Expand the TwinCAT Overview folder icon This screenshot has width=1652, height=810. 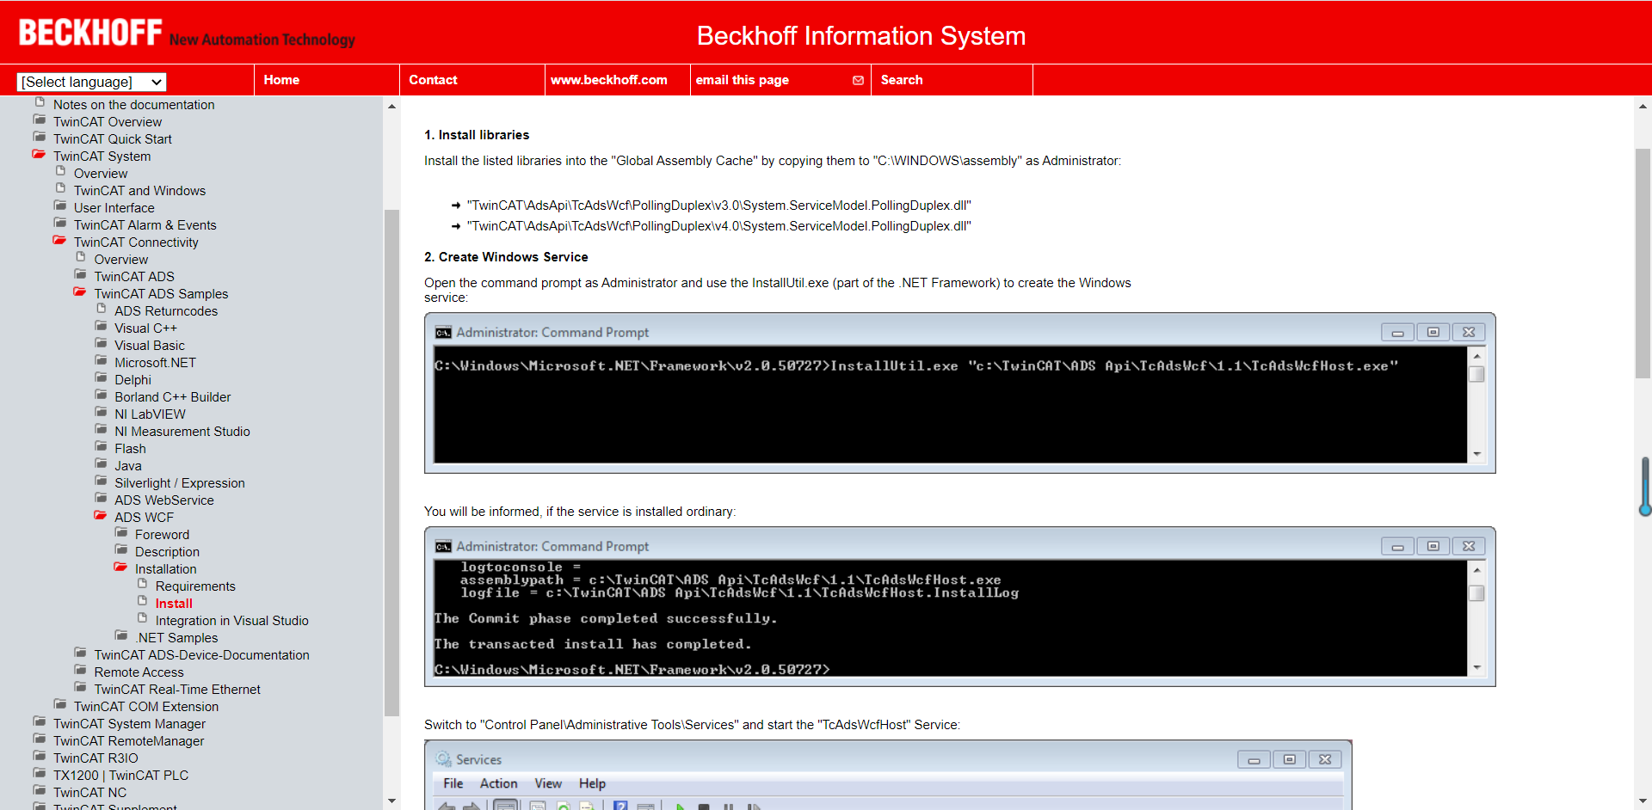40,120
